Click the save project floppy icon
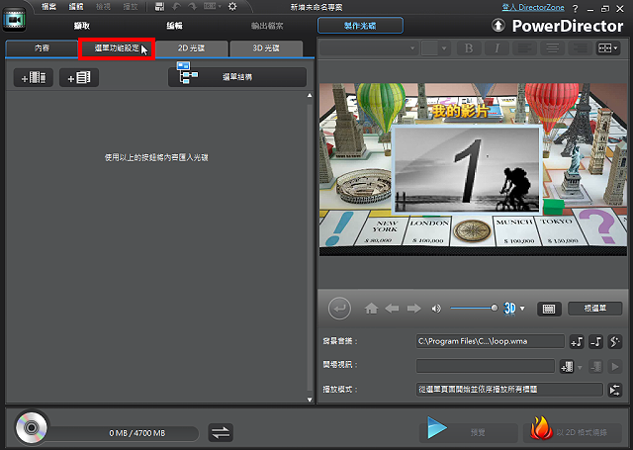 [159, 7]
